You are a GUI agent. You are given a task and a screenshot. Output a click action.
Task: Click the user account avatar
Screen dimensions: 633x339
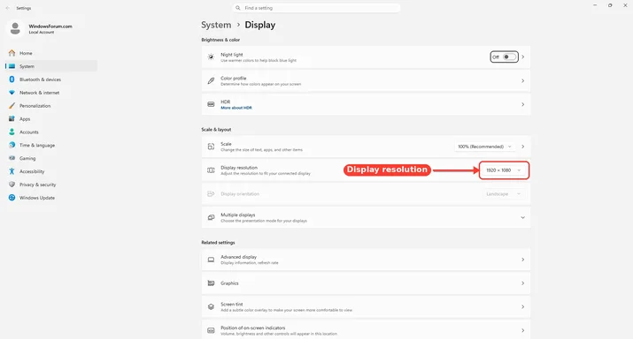coord(15,28)
